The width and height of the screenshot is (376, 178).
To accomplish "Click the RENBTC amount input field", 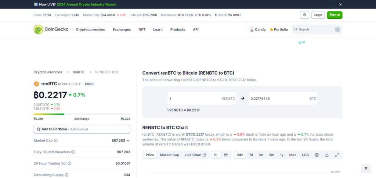I will pyautogui.click(x=202, y=99).
